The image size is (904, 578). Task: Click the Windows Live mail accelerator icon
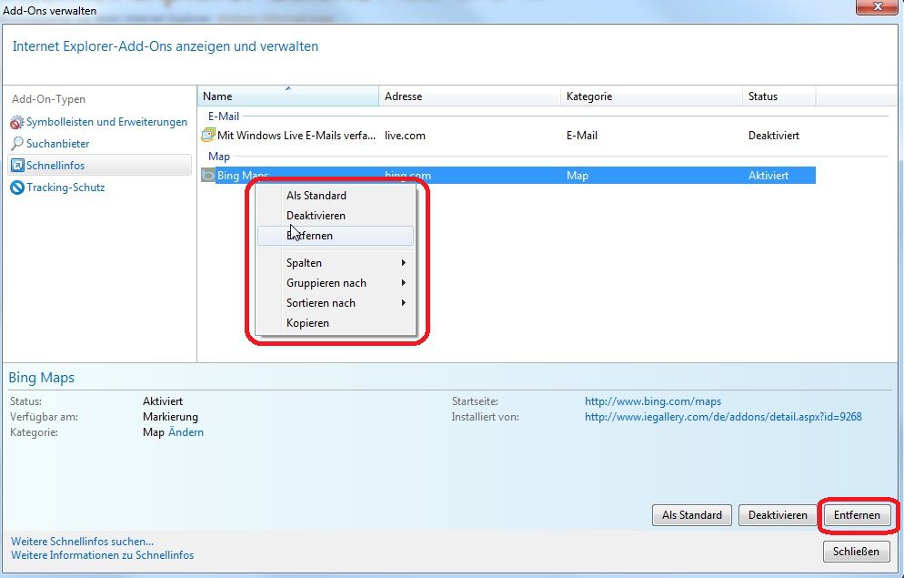coord(207,136)
